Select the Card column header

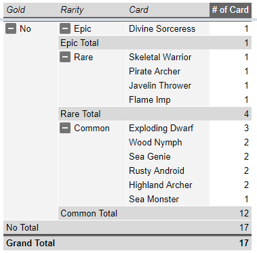[x=138, y=10]
